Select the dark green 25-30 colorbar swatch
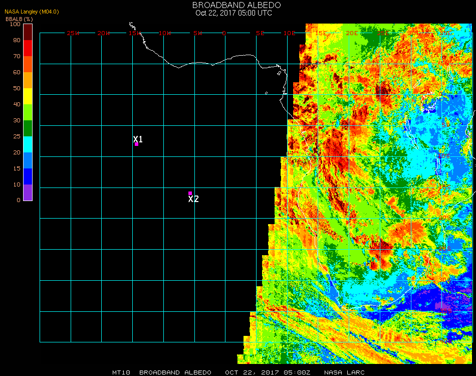The height and width of the screenshot is (376, 476). tap(28, 128)
